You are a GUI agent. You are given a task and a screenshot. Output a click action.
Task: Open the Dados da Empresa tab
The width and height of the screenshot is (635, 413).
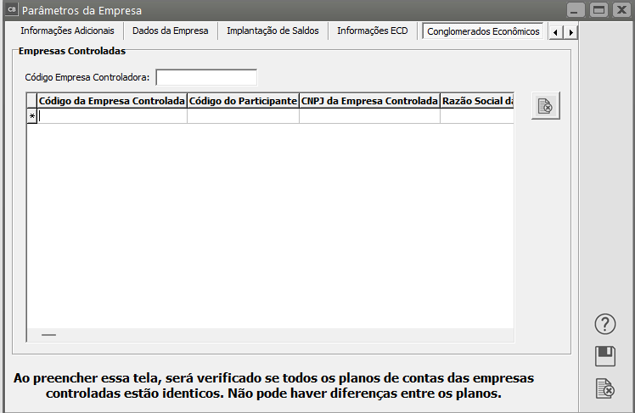(171, 31)
